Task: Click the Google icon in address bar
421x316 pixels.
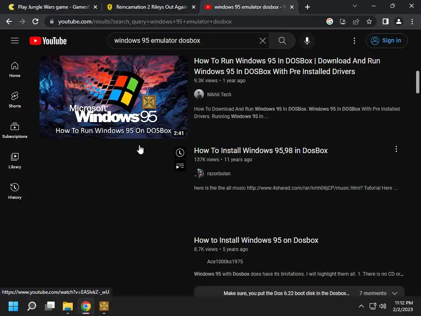Action: [329, 21]
